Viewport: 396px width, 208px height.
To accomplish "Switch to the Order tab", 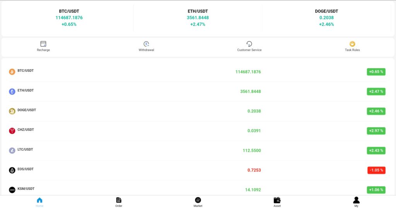I will coord(119,202).
